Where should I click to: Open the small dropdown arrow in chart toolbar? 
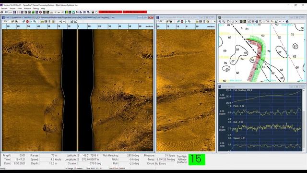pyautogui.click(x=283, y=21)
